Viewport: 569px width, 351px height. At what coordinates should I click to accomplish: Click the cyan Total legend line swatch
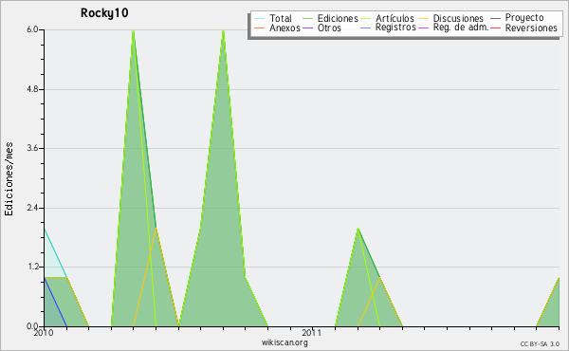click(x=260, y=18)
